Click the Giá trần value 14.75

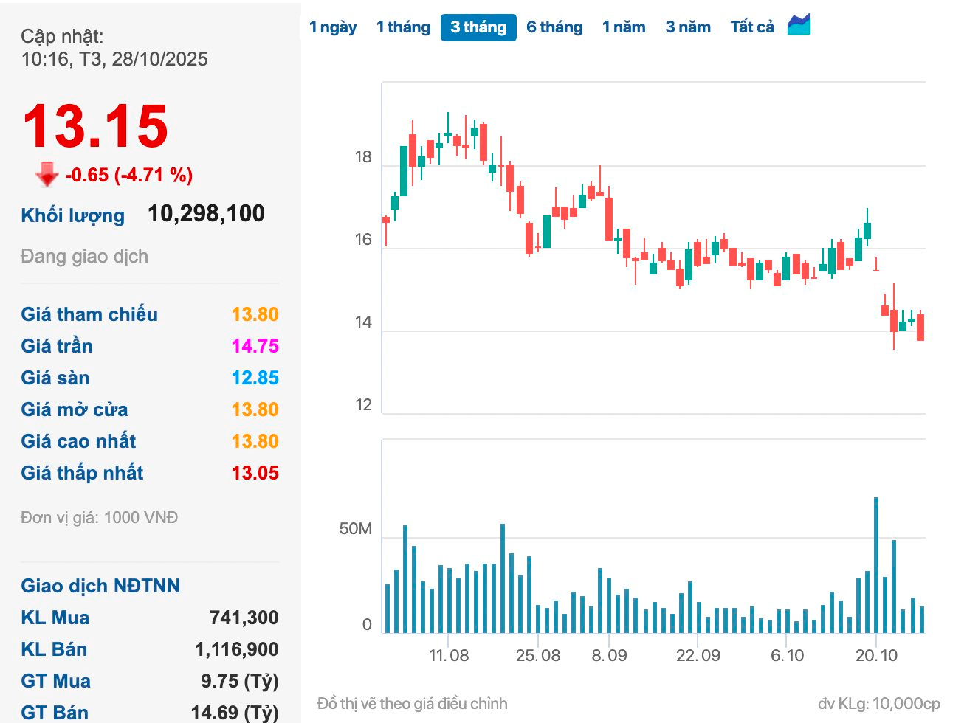tap(255, 346)
